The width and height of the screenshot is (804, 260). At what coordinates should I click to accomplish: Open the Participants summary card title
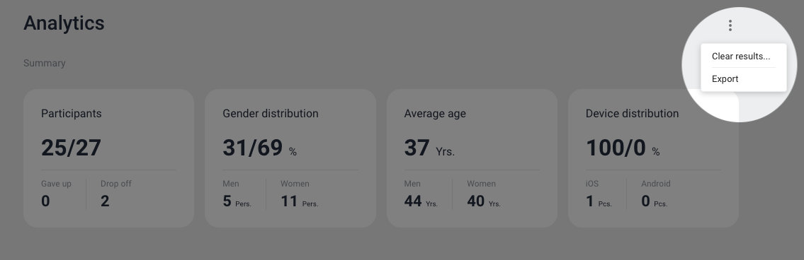(x=72, y=114)
